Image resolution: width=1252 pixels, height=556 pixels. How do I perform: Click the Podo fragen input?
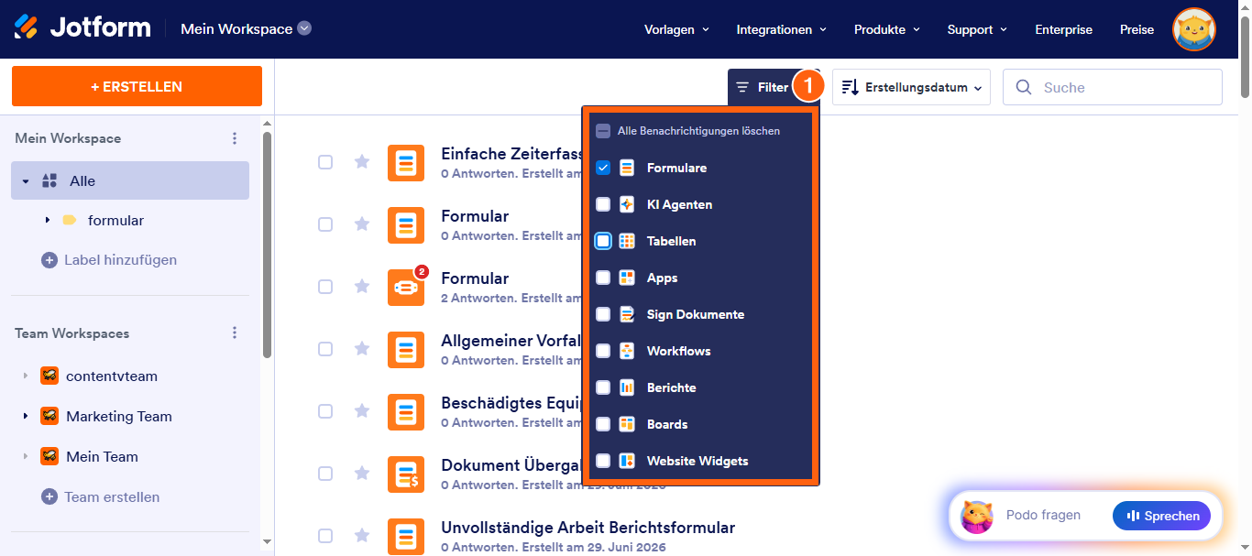click(1043, 516)
